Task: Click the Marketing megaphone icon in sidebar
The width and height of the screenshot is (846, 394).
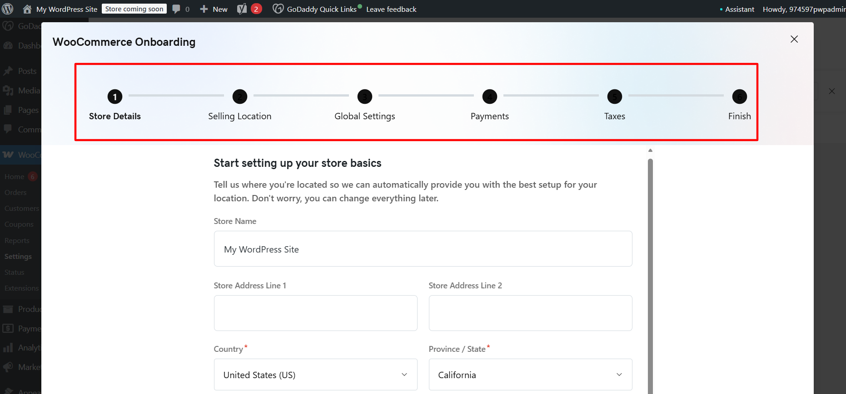Action: 8,367
